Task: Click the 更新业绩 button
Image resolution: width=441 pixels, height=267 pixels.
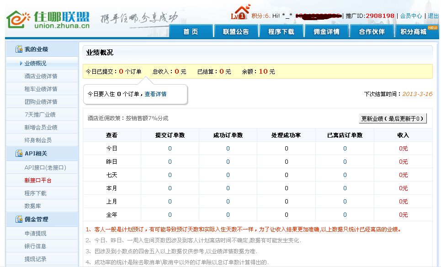Action: tap(393, 118)
